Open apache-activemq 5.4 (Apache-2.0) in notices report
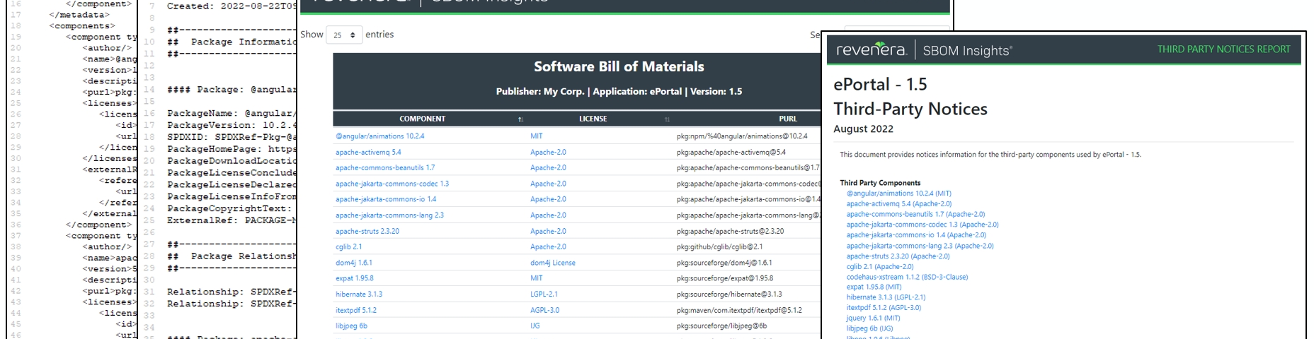1314x339 pixels. pyautogui.click(x=899, y=204)
